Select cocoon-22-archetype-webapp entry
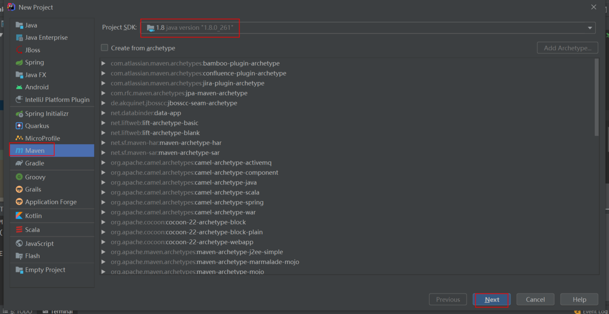 tap(182, 242)
